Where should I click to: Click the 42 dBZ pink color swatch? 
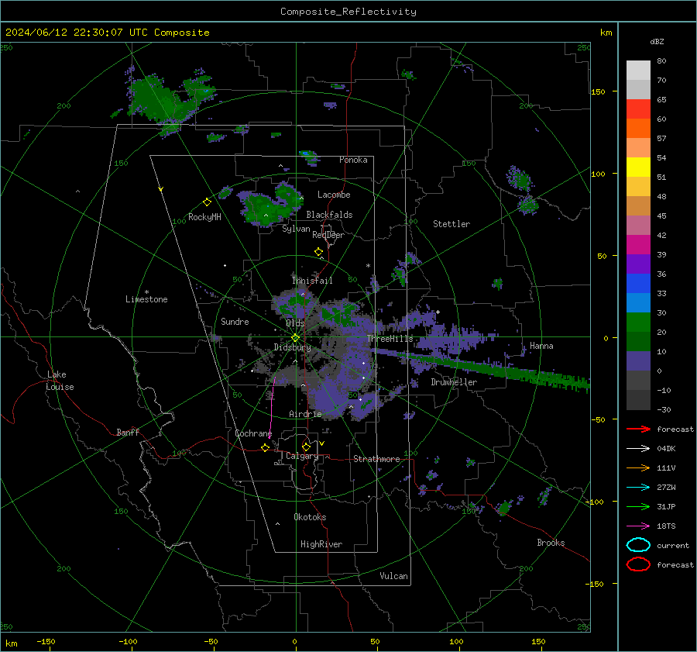point(638,225)
